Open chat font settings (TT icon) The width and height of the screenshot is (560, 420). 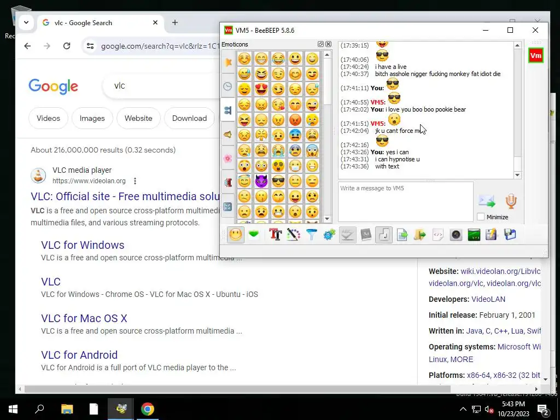[276, 235]
